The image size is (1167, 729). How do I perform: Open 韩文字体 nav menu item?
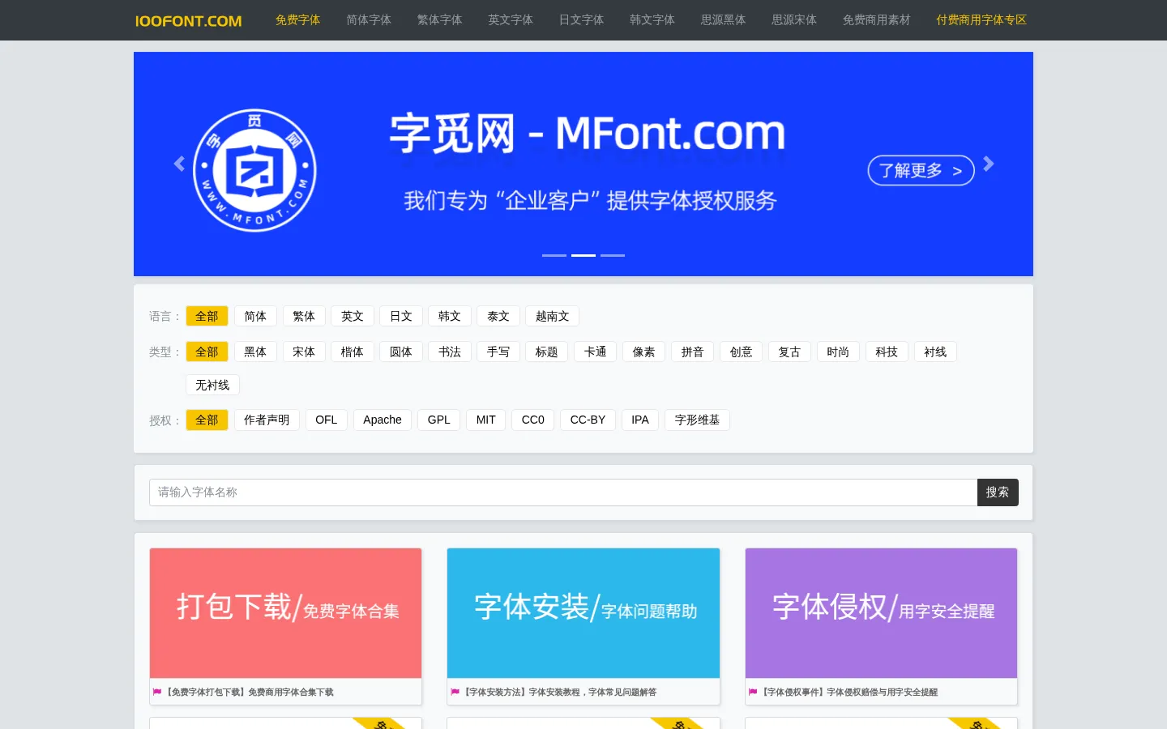[652, 20]
